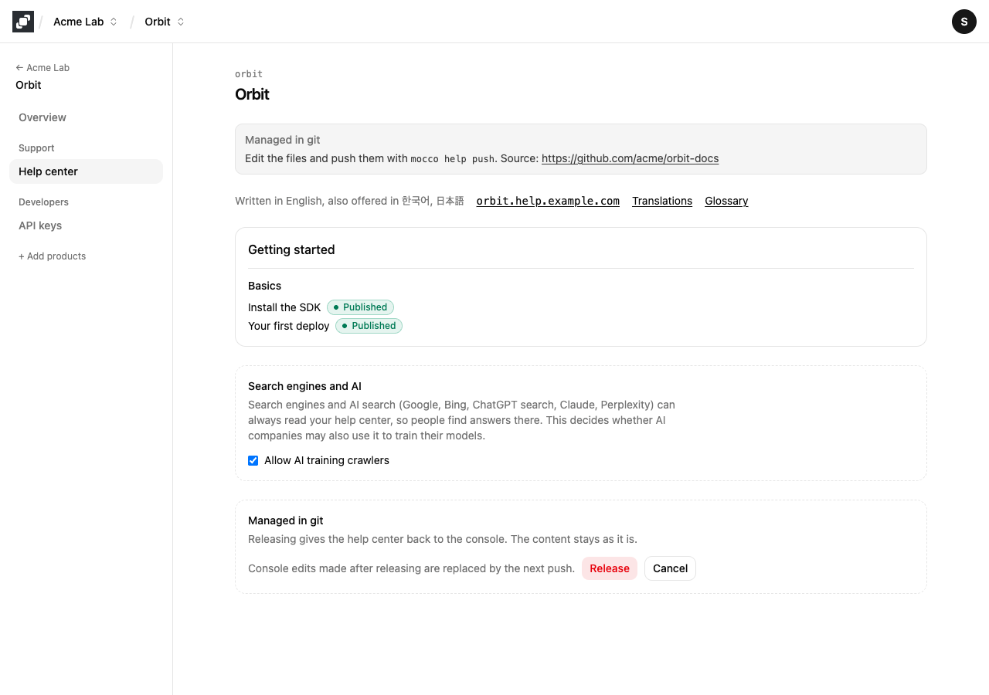Open the Acme Lab organization switcher
The height and width of the screenshot is (695, 989).
tap(85, 22)
